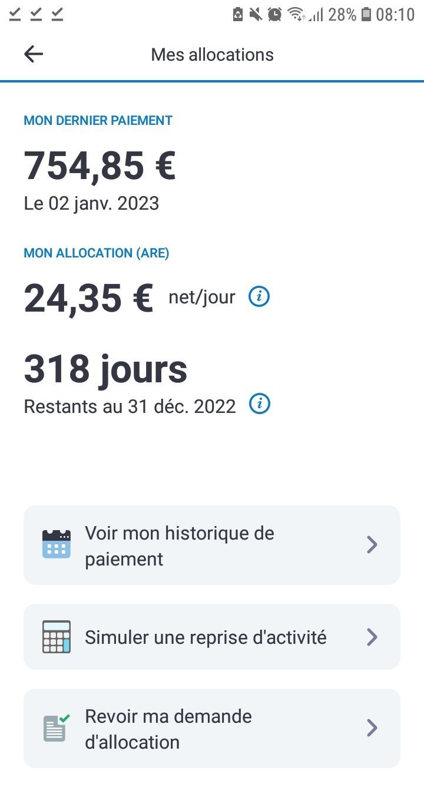Tap the Mes allocations page title
The width and height of the screenshot is (424, 807).
point(212,55)
